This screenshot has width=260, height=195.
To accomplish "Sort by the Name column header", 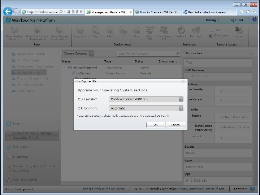I will coord(66,61).
